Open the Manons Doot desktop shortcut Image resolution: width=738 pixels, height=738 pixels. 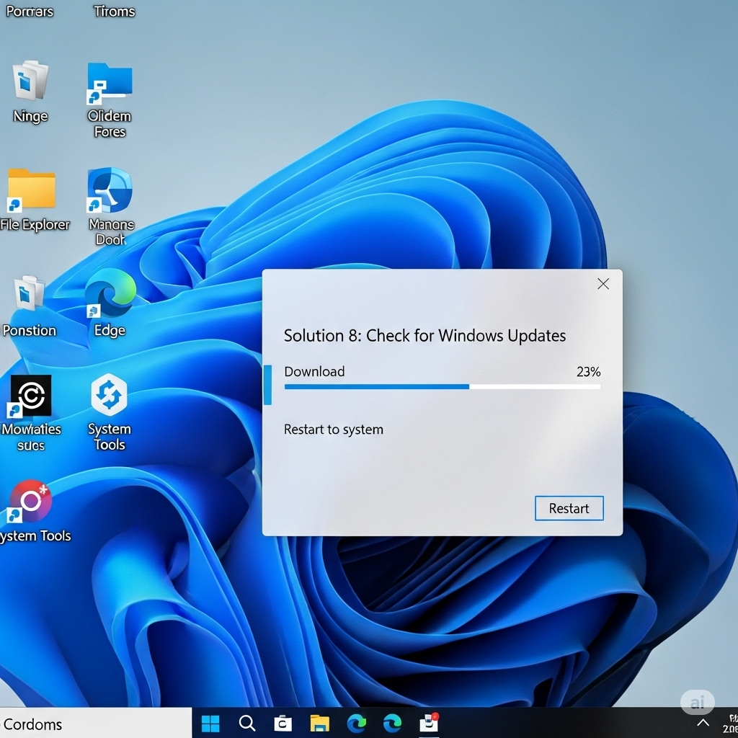click(x=110, y=190)
